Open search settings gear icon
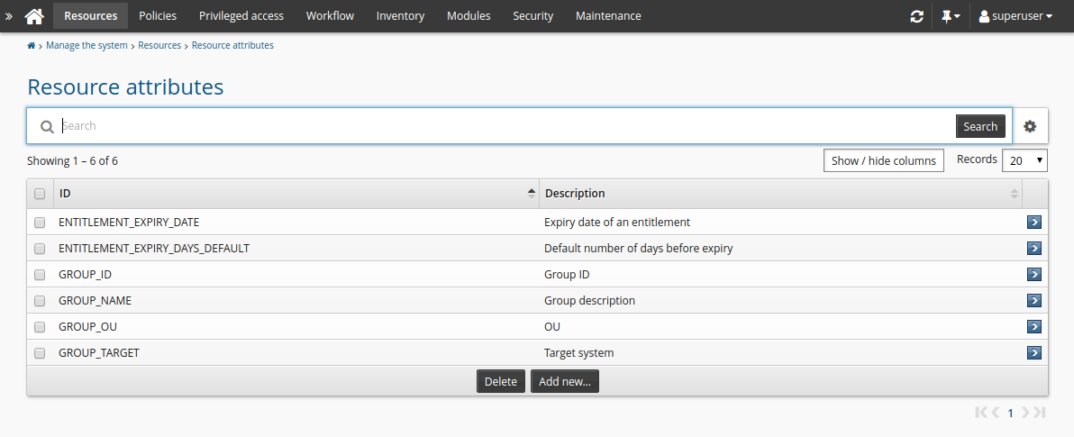 coord(1030,126)
